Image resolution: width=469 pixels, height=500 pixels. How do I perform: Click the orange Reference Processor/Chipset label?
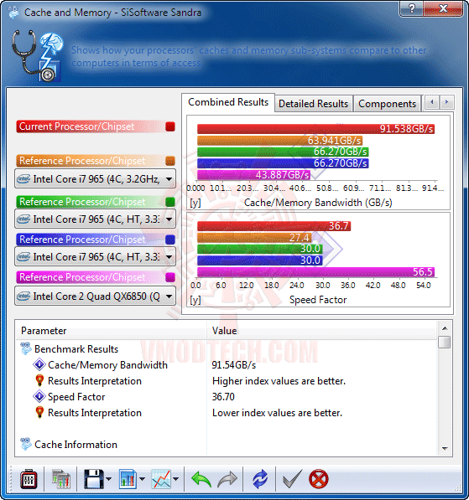(90, 161)
